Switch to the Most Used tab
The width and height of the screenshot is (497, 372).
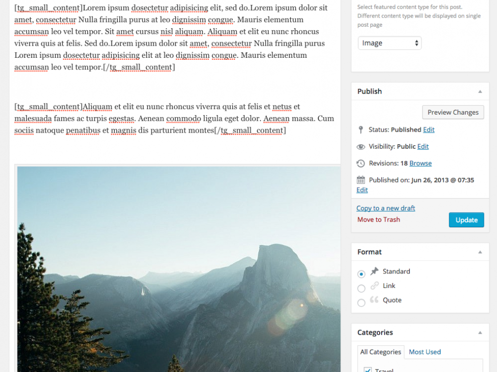pos(424,352)
